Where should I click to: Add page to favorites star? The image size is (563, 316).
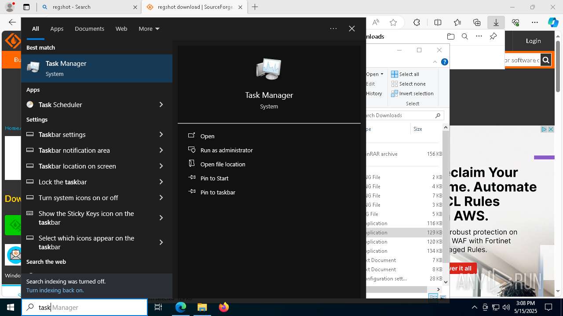click(x=393, y=22)
